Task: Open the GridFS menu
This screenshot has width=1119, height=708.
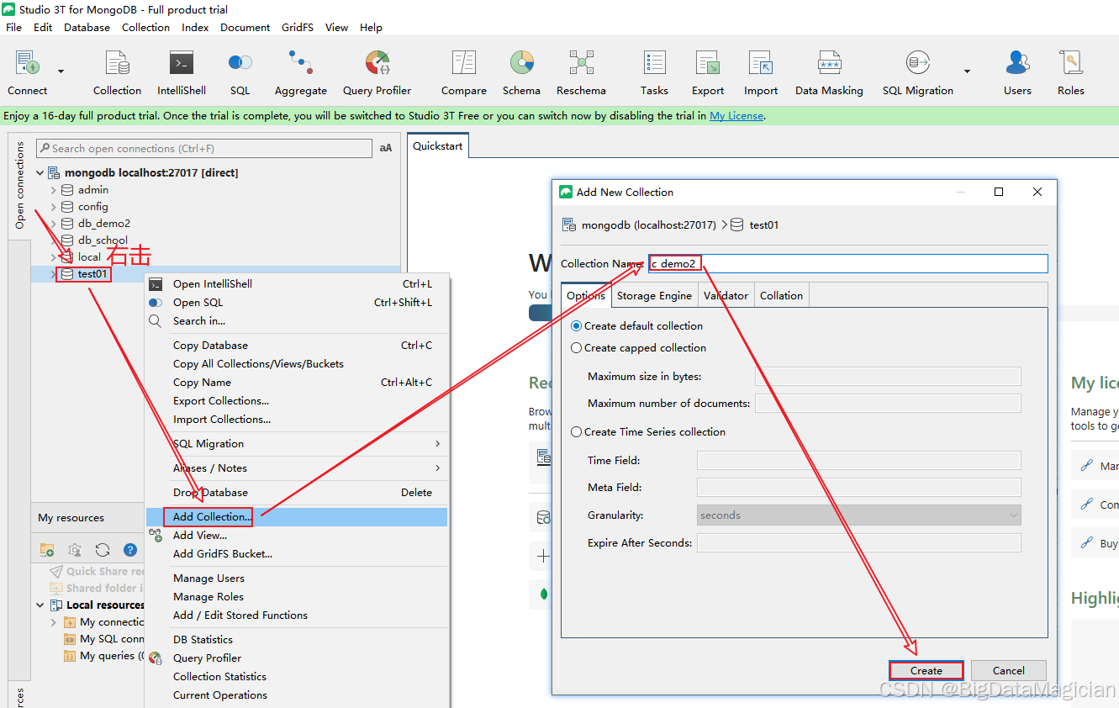Action: click(298, 27)
